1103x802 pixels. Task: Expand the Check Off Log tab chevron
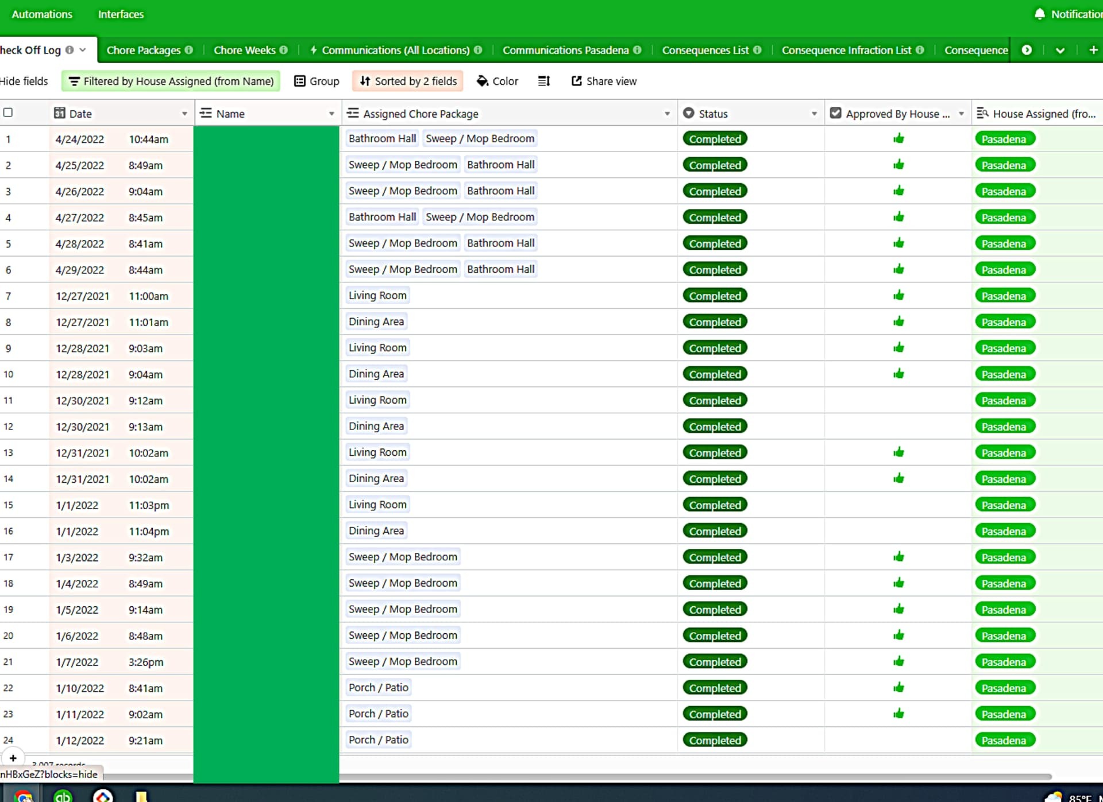(83, 50)
